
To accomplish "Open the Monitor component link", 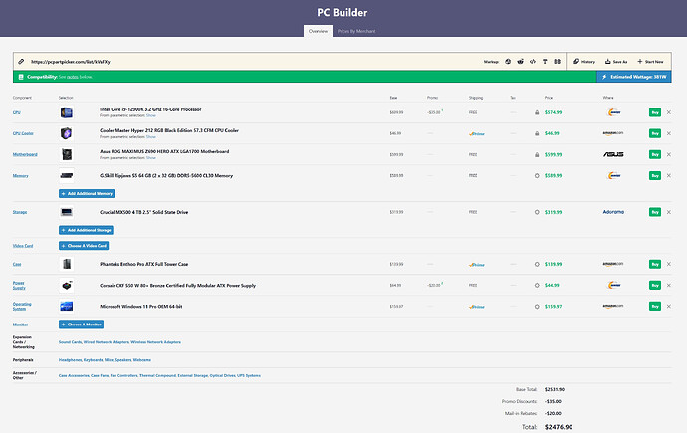I will click(x=20, y=325).
